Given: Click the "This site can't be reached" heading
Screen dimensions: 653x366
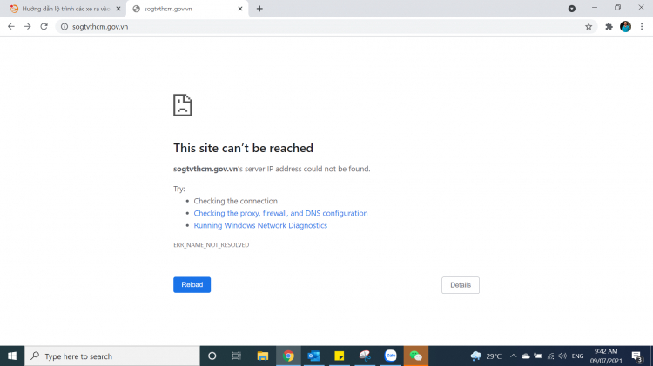Looking at the screenshot, I should tap(243, 148).
